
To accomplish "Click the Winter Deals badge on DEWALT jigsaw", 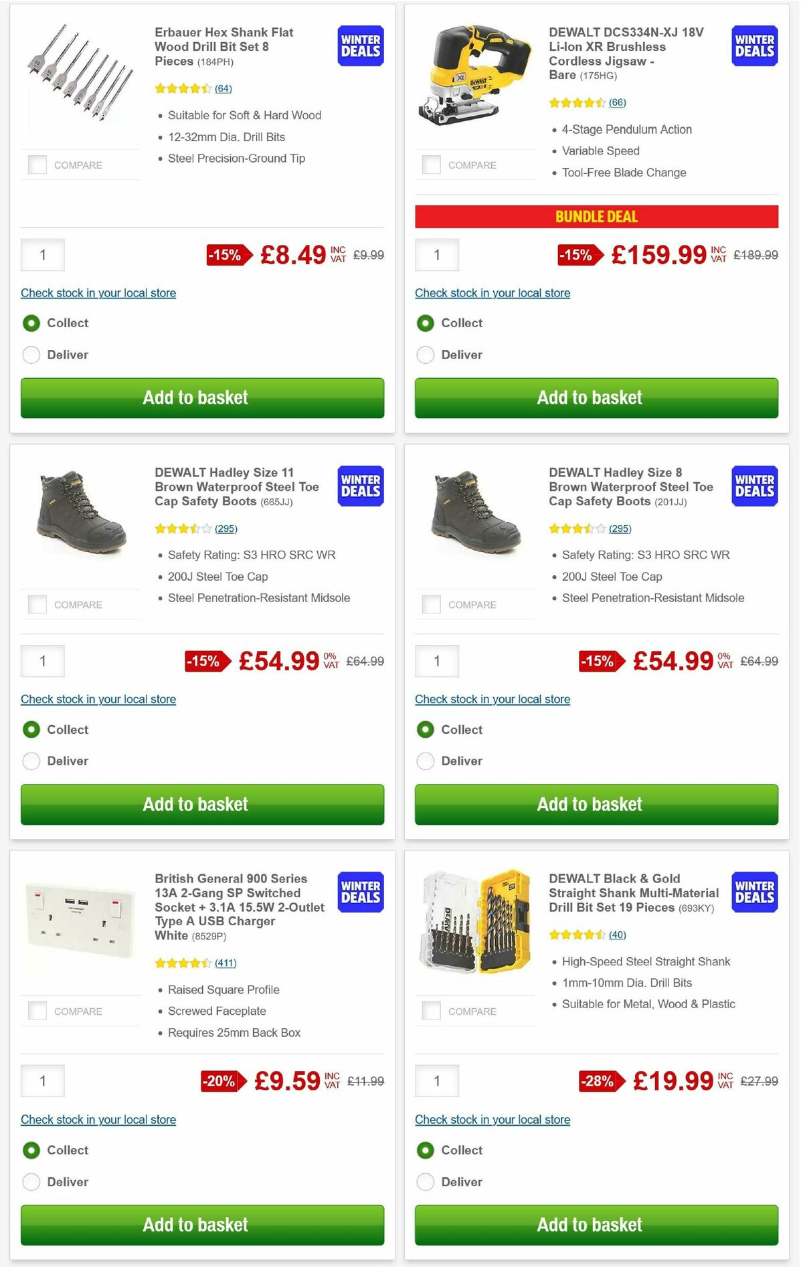I will click(x=753, y=45).
